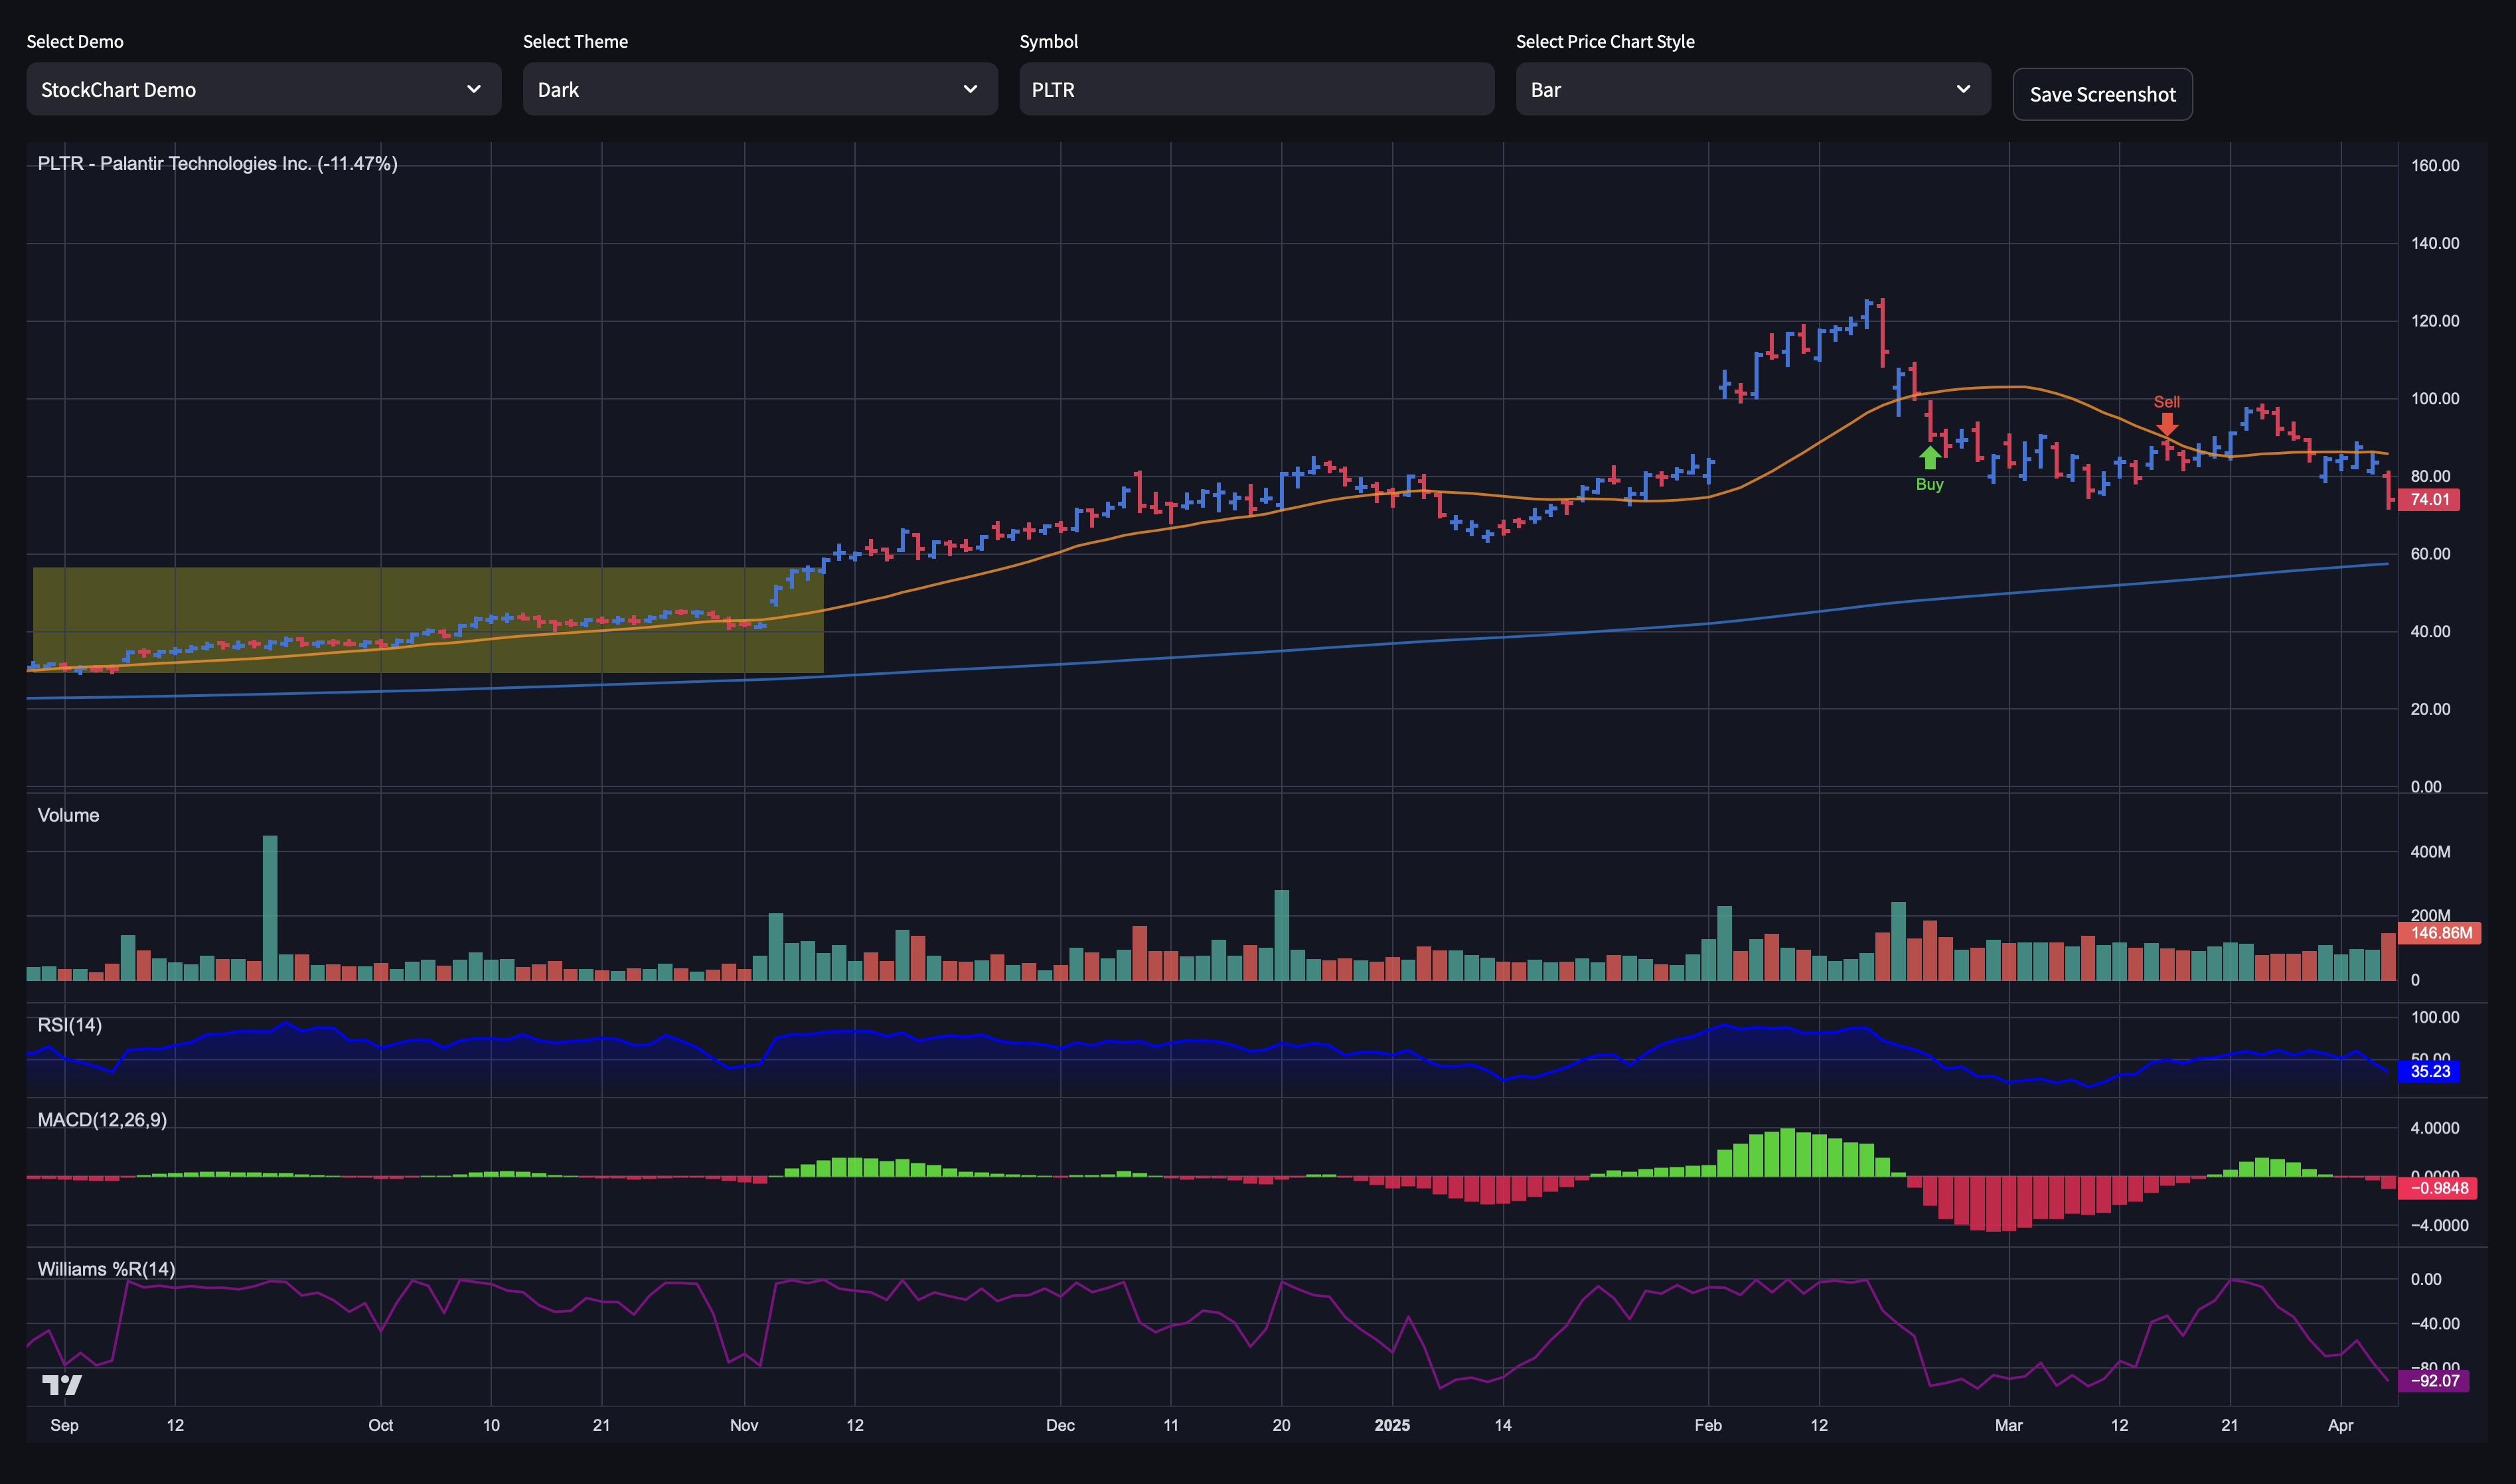Click the Save Screenshot button
The height and width of the screenshot is (1484, 2516).
(2102, 94)
